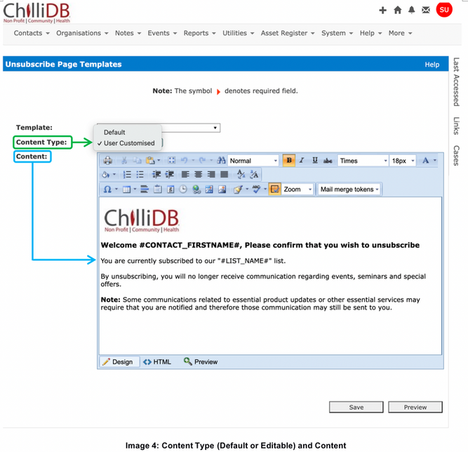Toggle Italic formatting button

tap(302, 160)
